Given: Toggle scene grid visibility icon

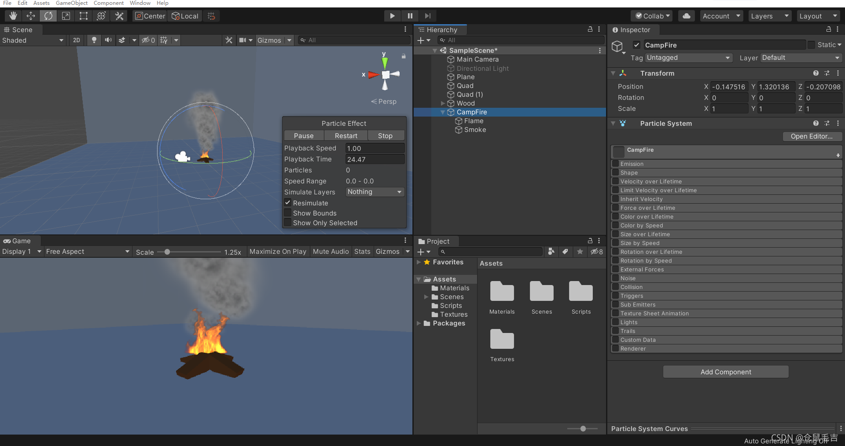Looking at the screenshot, I should click(x=164, y=40).
